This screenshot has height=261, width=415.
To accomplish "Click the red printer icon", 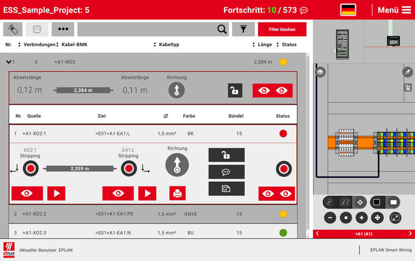I will (x=177, y=193).
